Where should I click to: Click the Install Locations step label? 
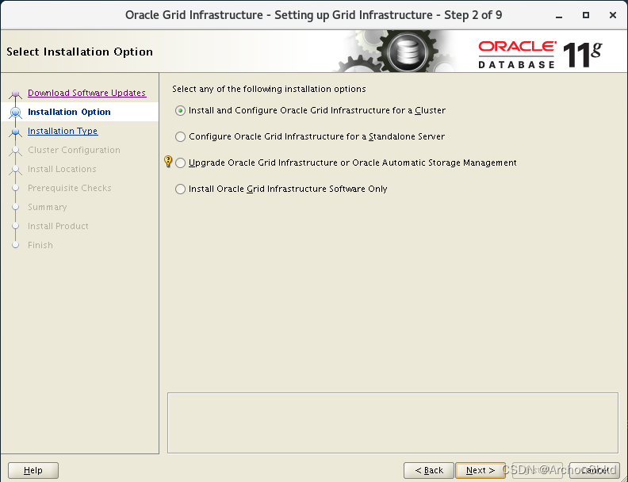(62, 169)
